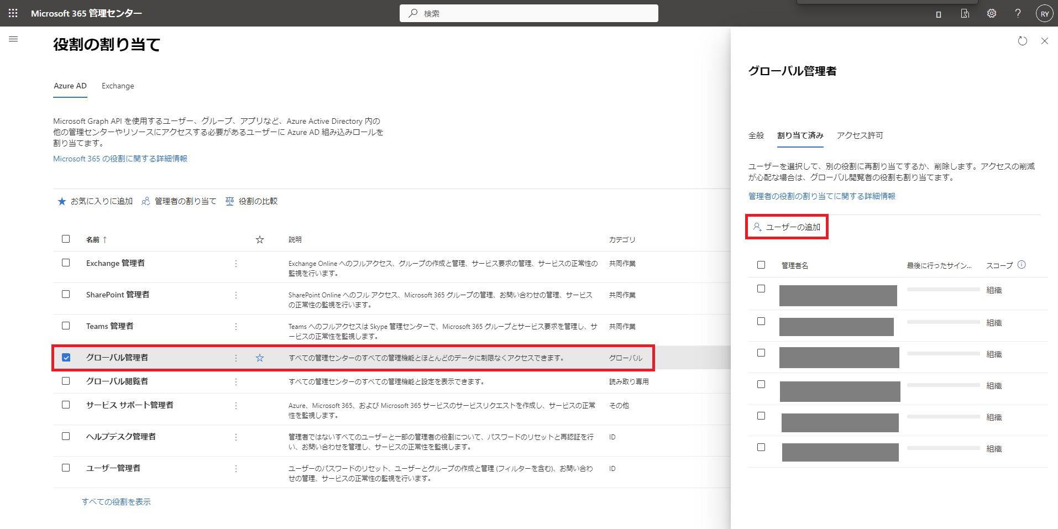Screen dimensions: 1058x529
Task: Open more actions for Exchange 管理者 row
Action: pyautogui.click(x=236, y=264)
